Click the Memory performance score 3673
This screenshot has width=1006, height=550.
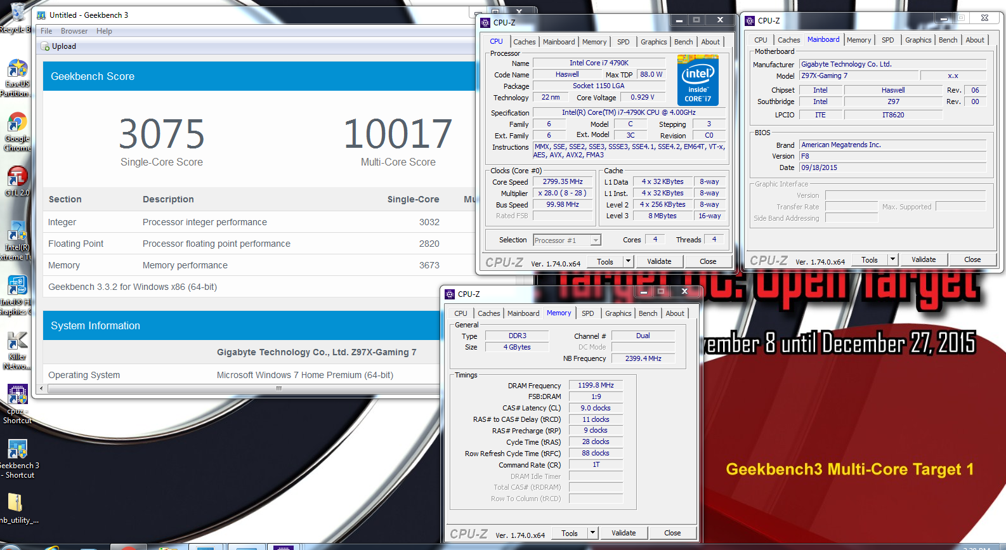[429, 265]
